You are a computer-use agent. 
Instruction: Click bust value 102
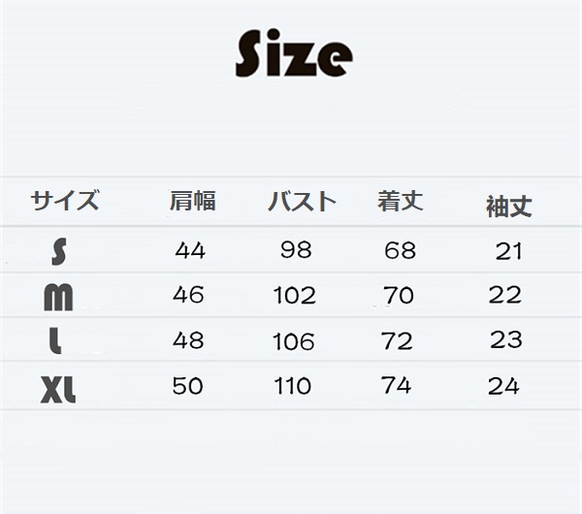[x=295, y=296]
